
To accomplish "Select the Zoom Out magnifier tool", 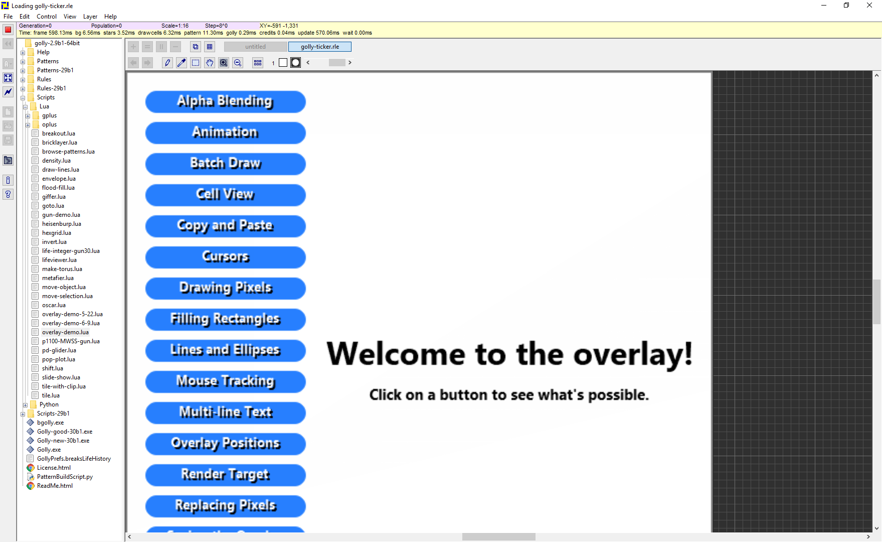I will coord(238,63).
